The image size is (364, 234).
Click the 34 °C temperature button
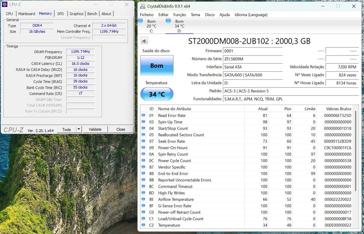pos(157,94)
